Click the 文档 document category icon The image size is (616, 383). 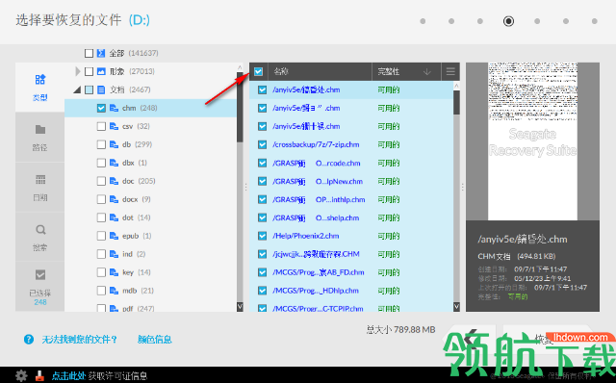point(101,89)
